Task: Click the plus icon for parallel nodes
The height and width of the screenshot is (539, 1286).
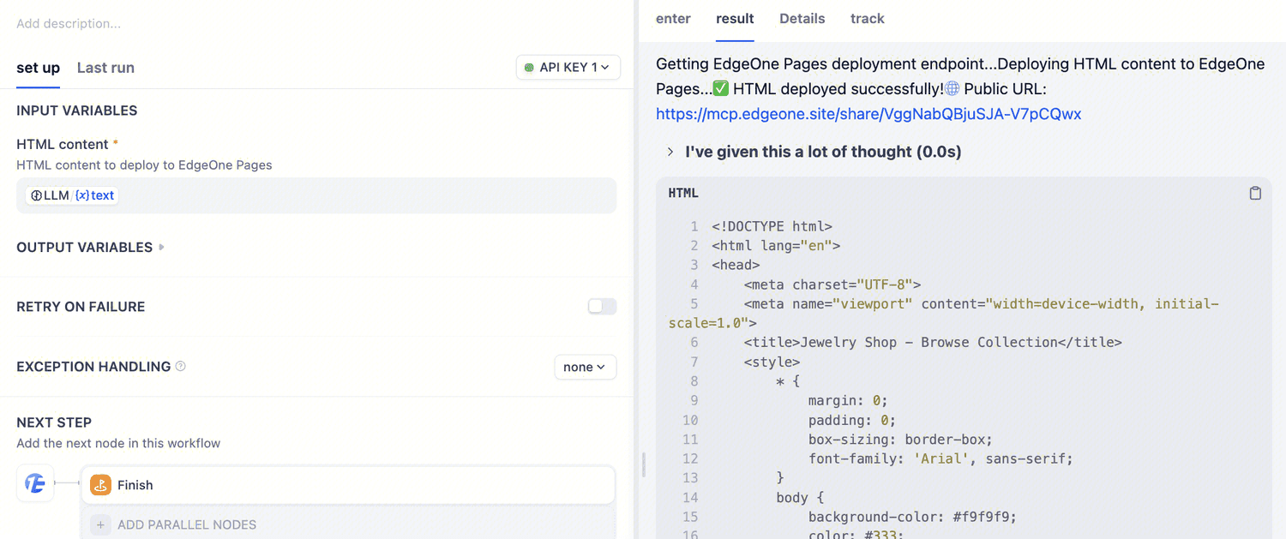Action: [x=101, y=524]
